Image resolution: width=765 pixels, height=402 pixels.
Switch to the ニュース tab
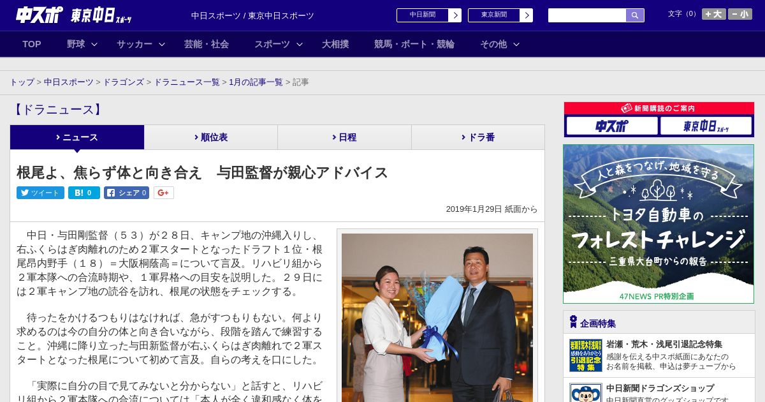point(77,137)
